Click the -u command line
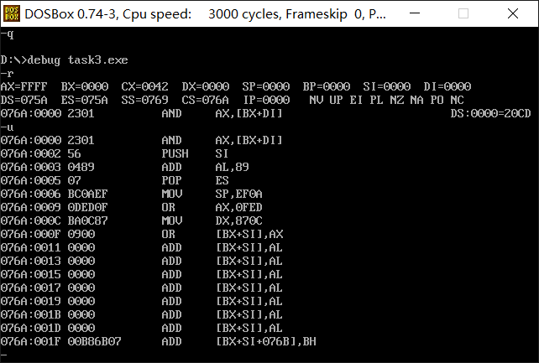Image resolution: width=539 pixels, height=363 pixels. coord(8,127)
